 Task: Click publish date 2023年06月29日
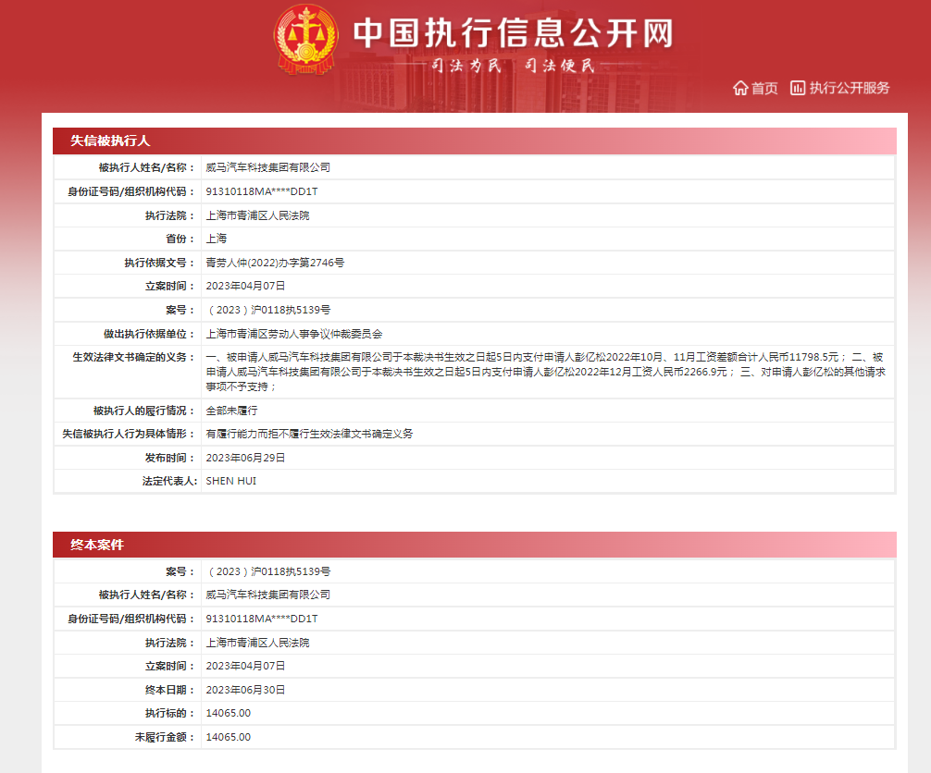[x=245, y=458]
